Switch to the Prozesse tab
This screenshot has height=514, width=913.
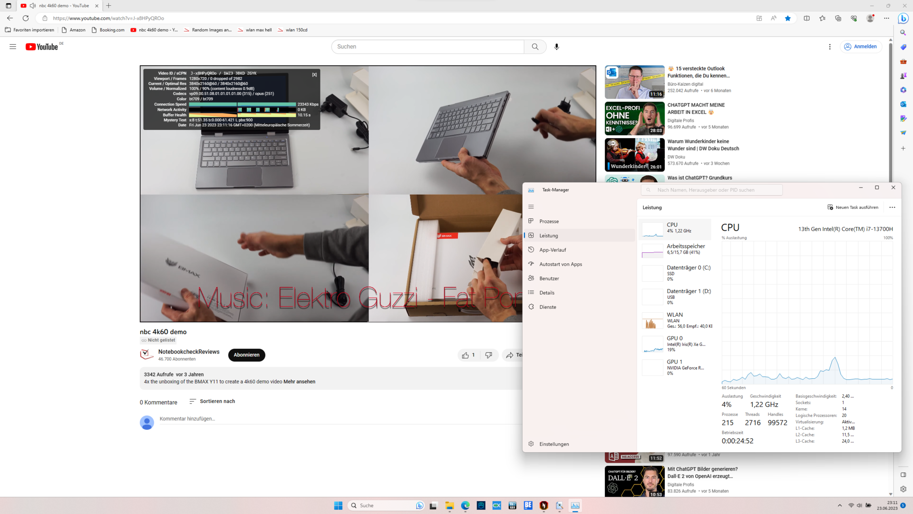[549, 221]
